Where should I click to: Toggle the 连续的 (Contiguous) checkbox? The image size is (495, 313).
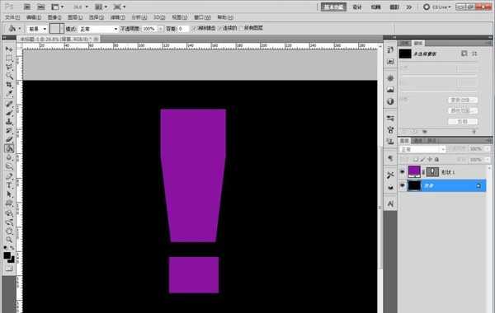220,28
